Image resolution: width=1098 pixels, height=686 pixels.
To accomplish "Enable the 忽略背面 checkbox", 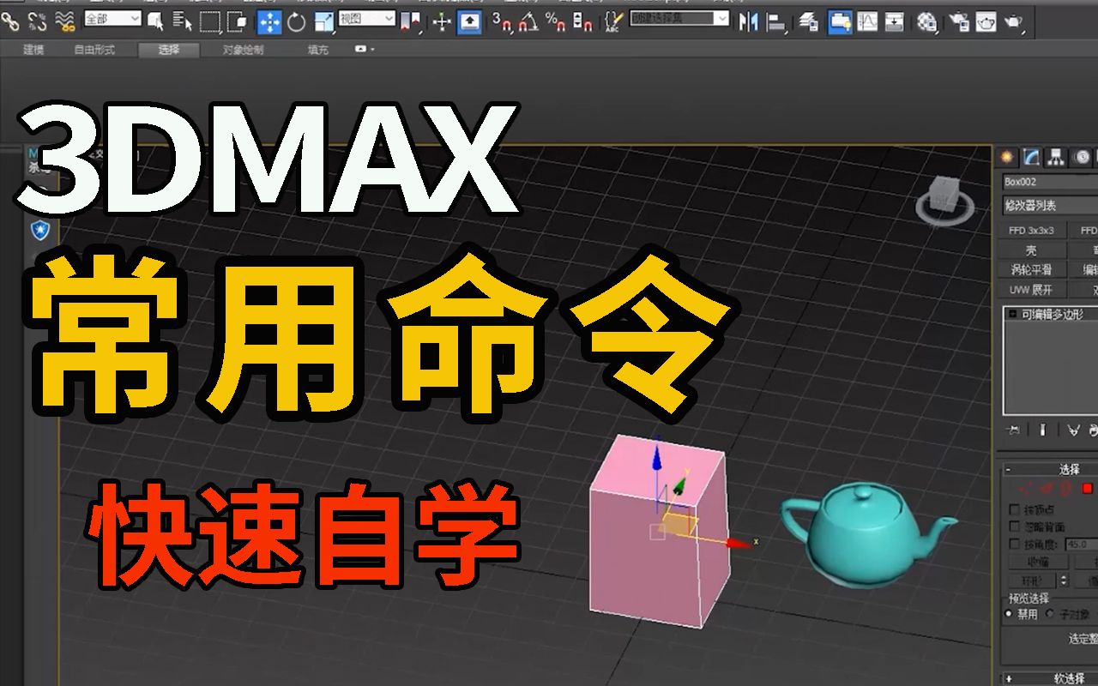I will point(1015,527).
